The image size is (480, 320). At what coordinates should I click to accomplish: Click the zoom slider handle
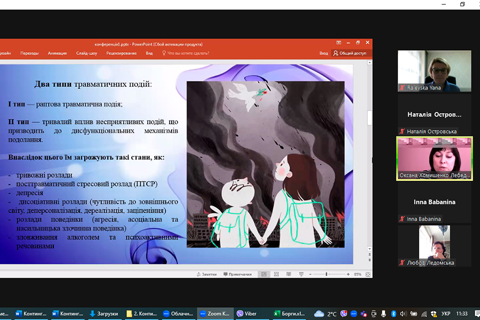[x=327, y=274]
